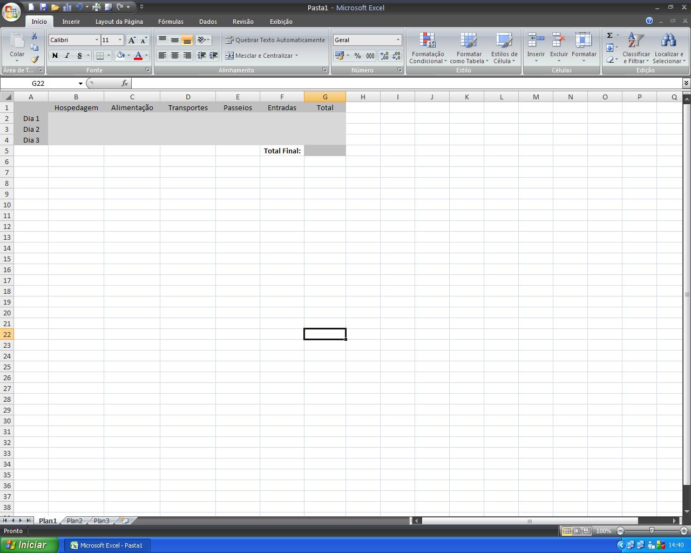Switch to Inserir ribbon tab

point(71,22)
